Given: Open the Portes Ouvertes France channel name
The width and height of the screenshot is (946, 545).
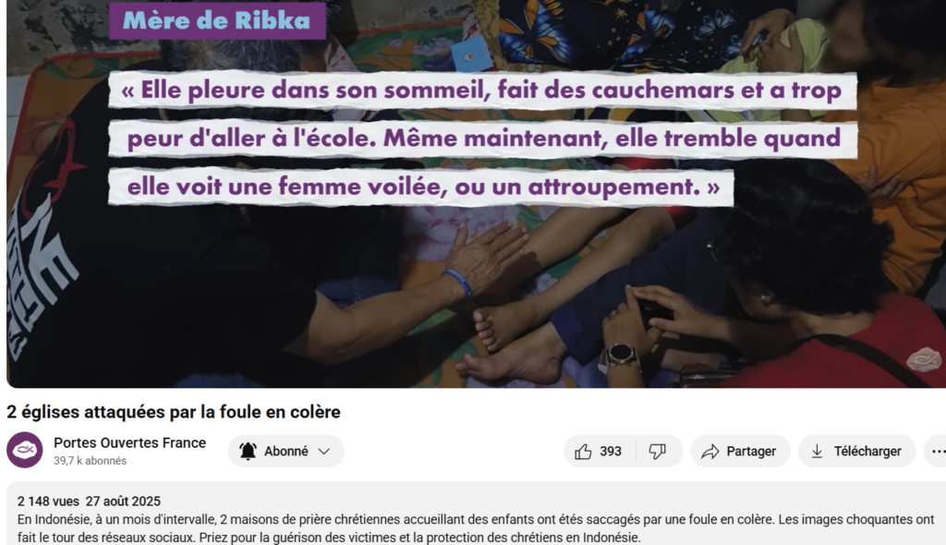Looking at the screenshot, I should tap(129, 442).
